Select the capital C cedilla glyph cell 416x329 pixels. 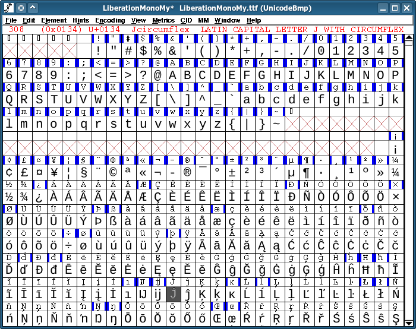158,197
